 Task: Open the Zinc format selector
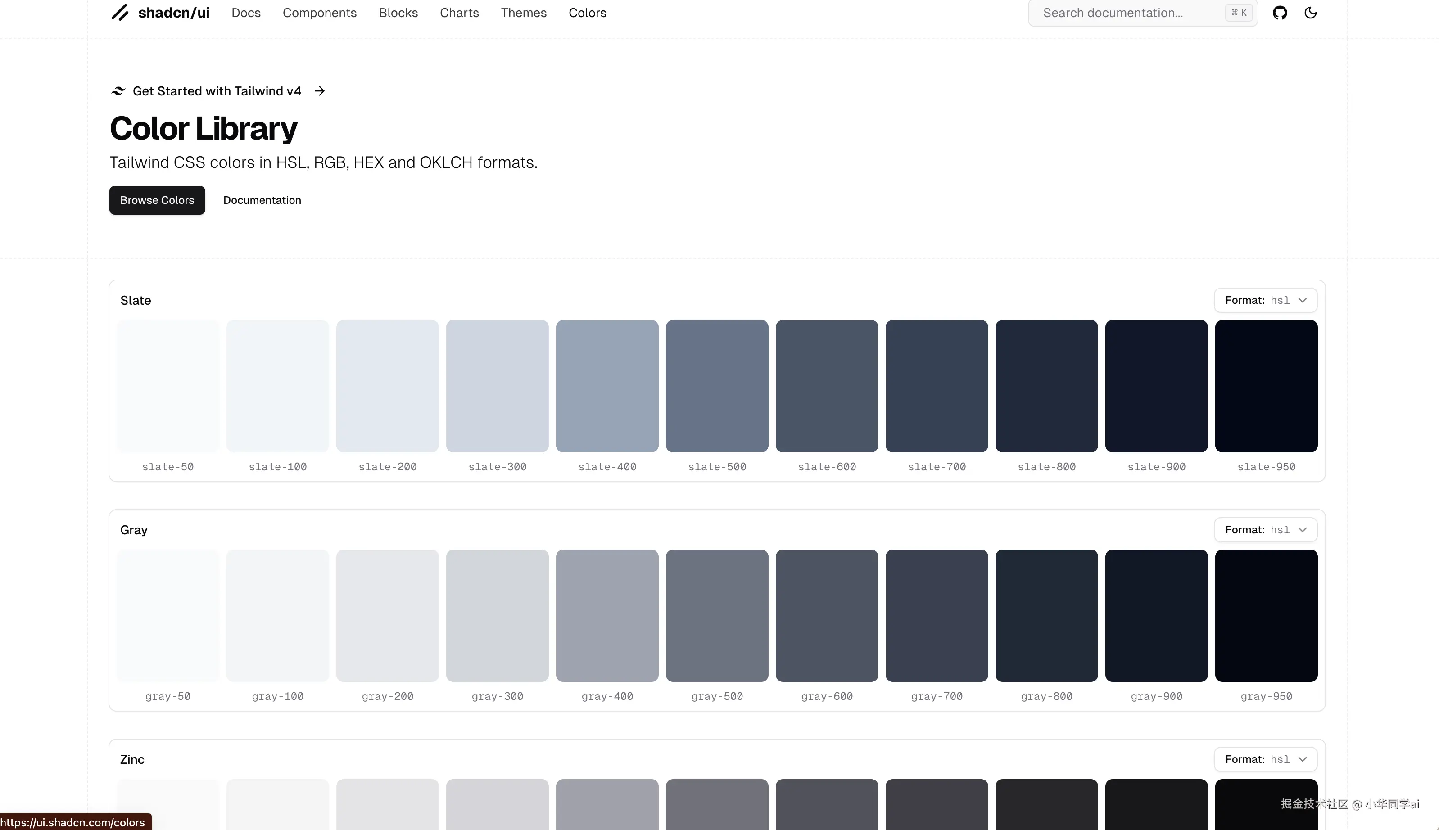(x=1265, y=759)
